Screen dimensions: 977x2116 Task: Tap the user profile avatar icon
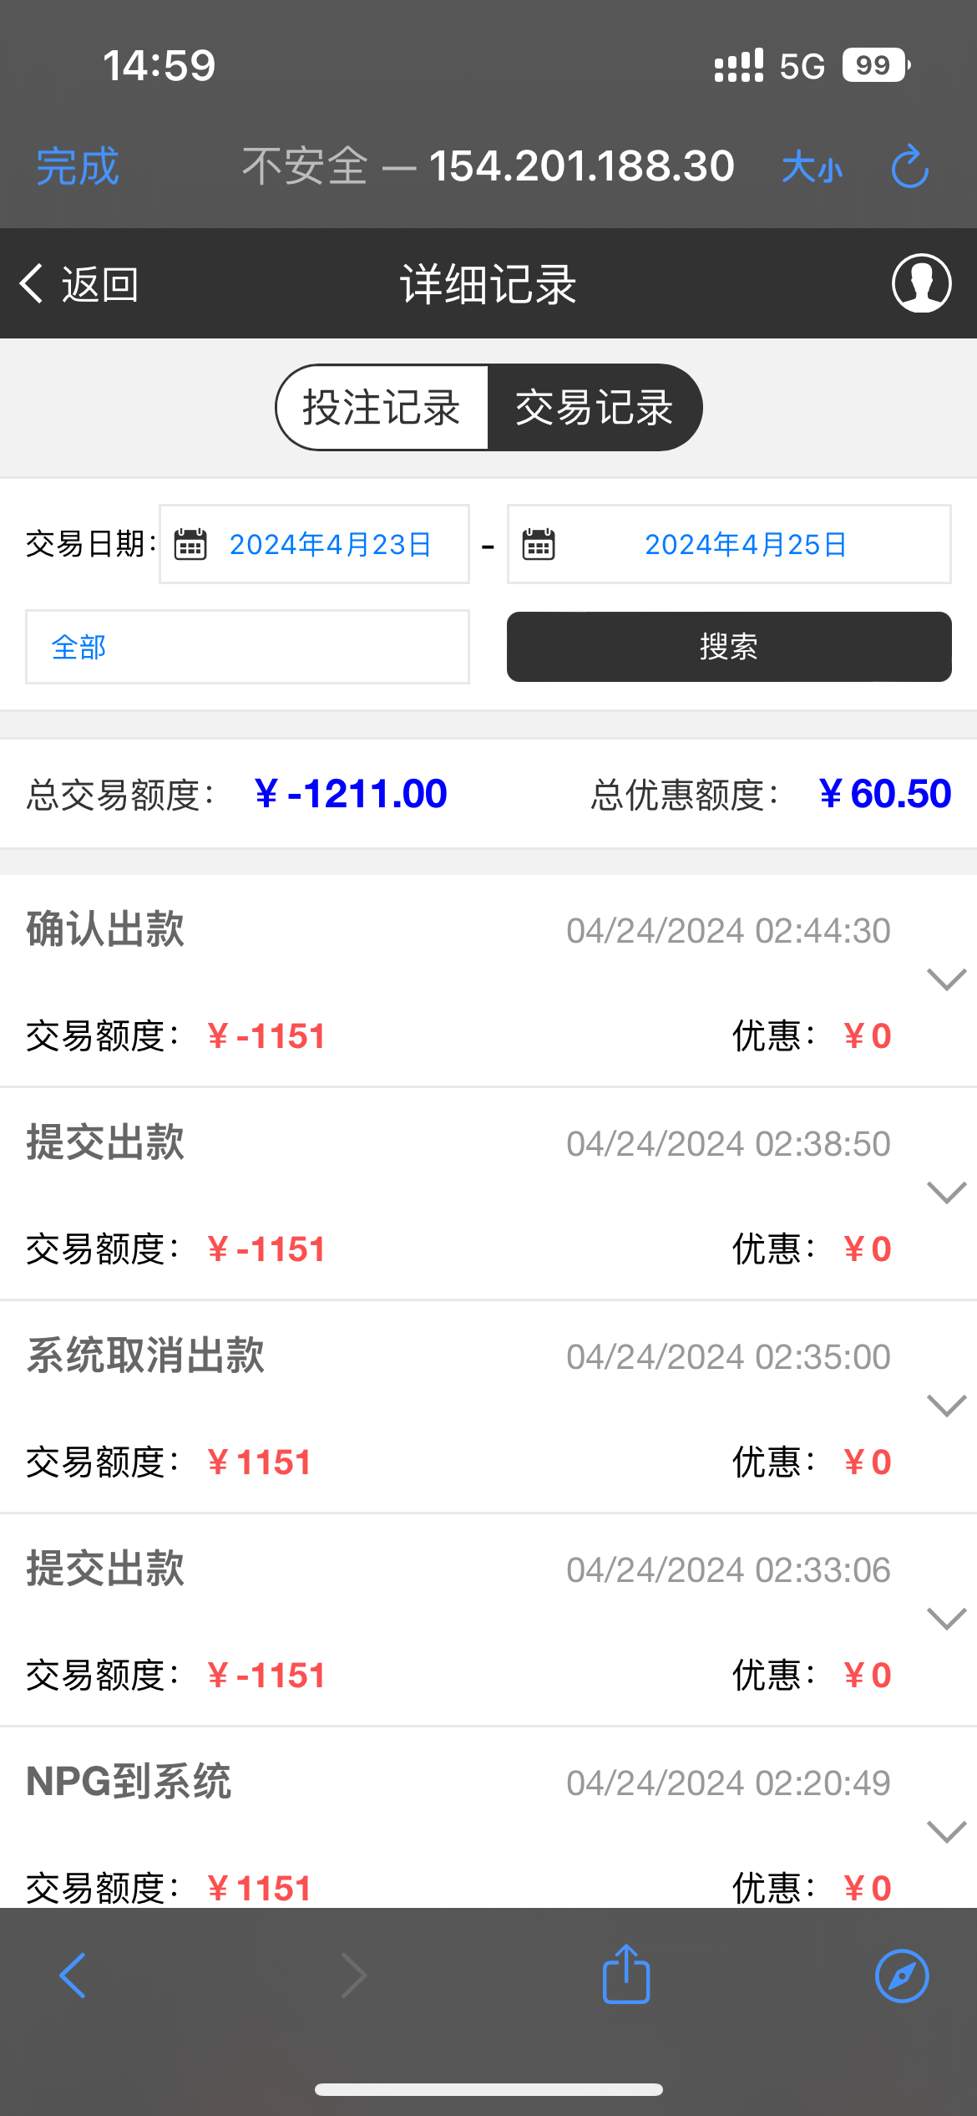(921, 283)
